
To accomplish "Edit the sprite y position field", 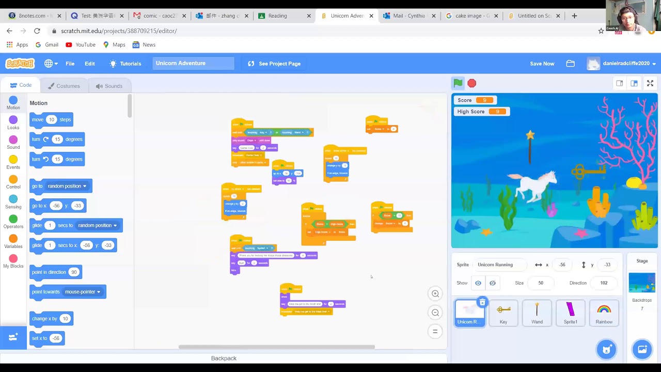I will [x=607, y=265].
